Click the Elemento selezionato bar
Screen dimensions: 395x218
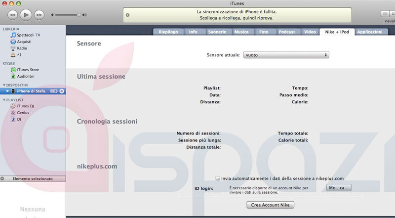33,178
